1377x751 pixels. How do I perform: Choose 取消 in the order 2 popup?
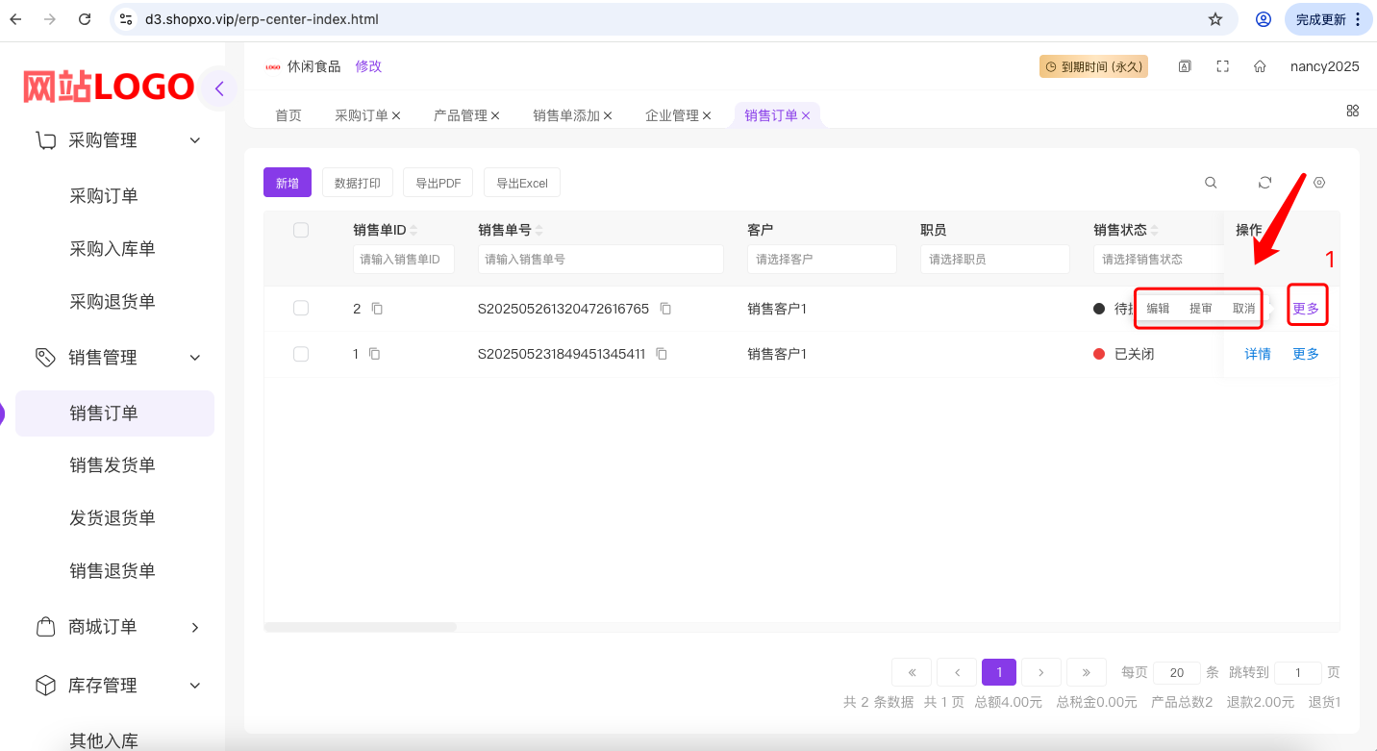(1244, 309)
